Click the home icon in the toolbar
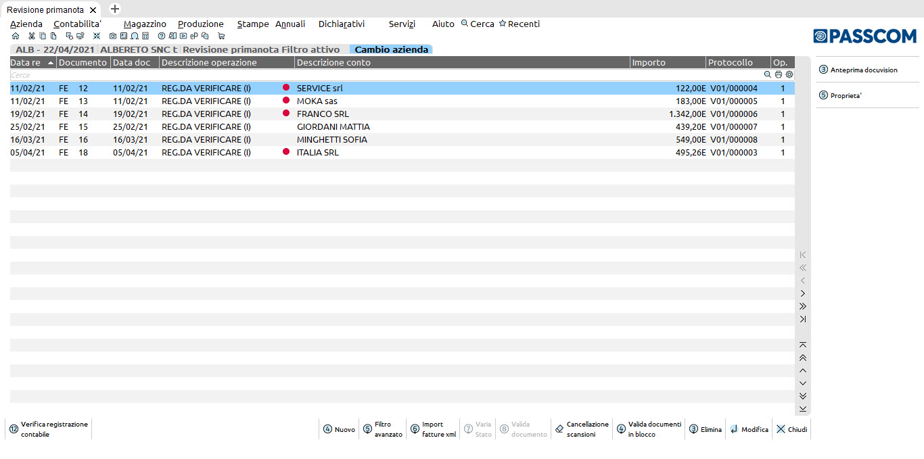 tap(16, 36)
